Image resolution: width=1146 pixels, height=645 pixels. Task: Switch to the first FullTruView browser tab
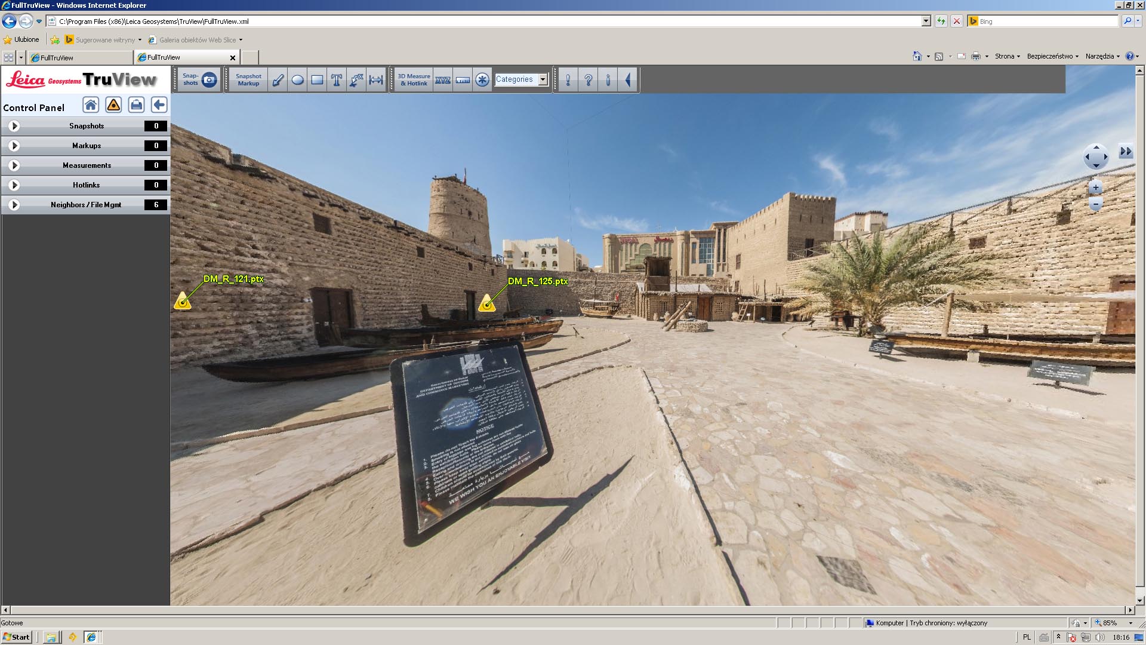click(78, 57)
